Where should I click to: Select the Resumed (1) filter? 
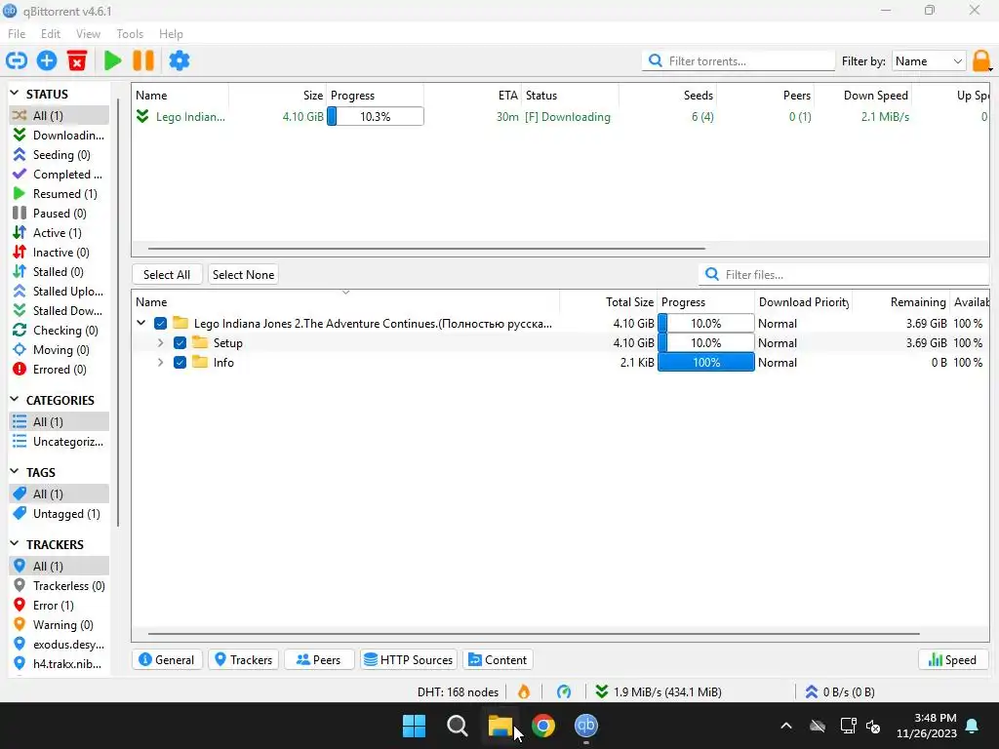point(59,194)
